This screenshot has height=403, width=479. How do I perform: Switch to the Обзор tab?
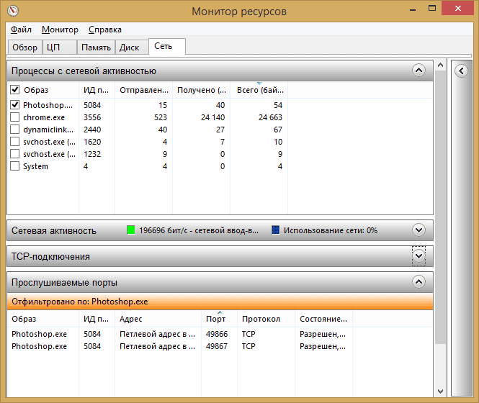[25, 47]
